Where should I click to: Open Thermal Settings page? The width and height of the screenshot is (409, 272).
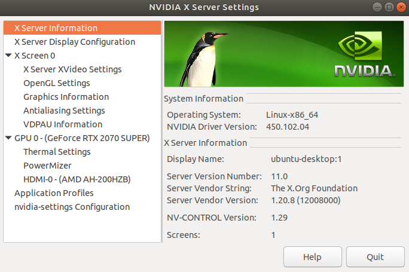point(57,152)
